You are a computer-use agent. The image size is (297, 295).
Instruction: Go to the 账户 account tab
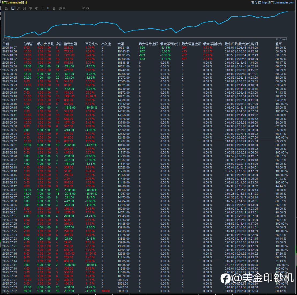click(62, 8)
